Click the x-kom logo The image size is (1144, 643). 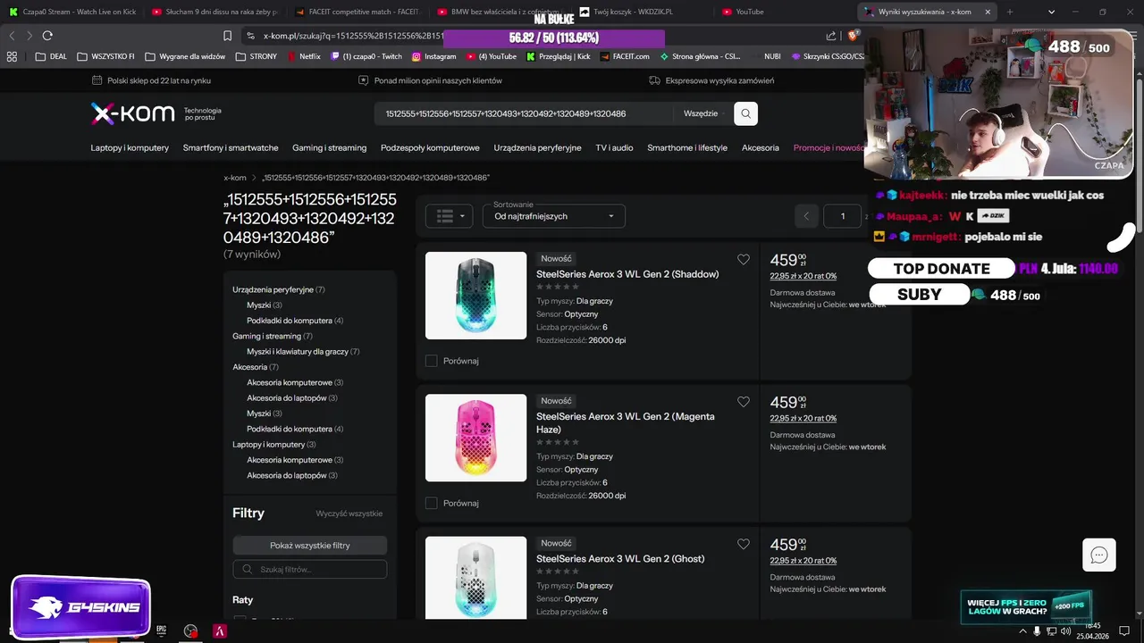[x=132, y=113]
